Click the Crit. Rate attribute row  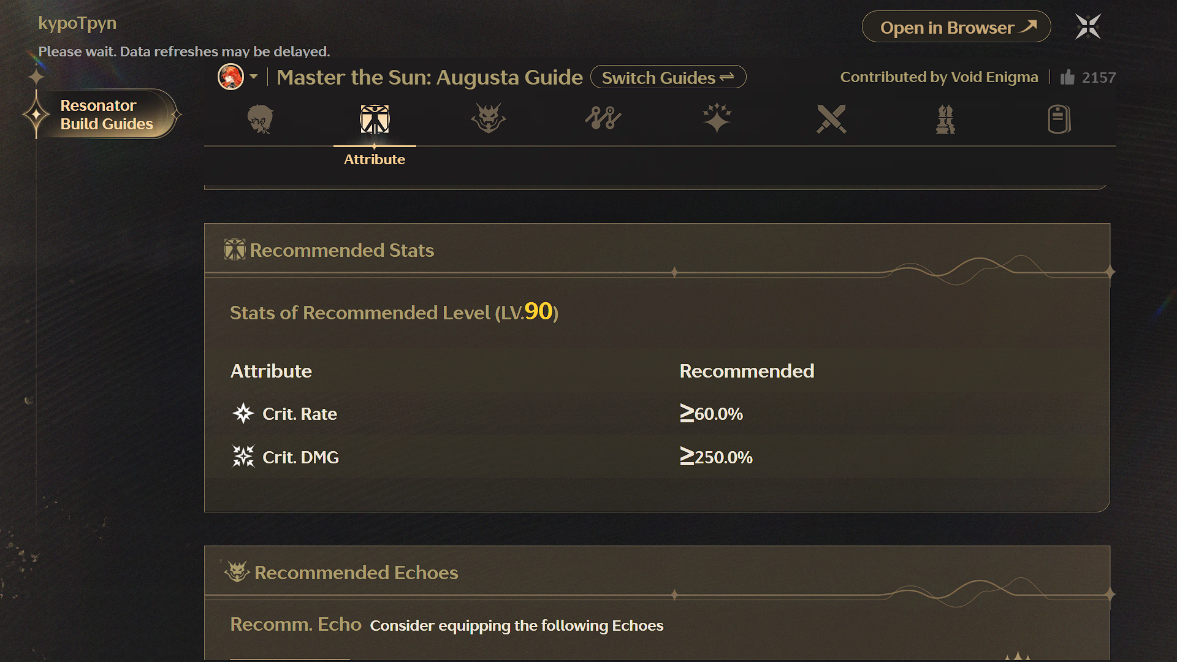pos(300,414)
